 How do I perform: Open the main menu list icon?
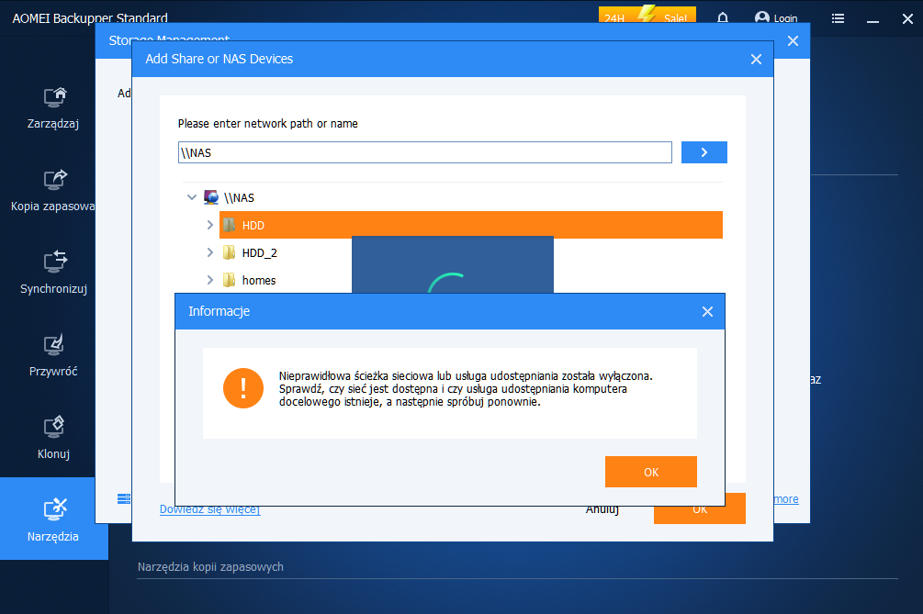pyautogui.click(x=839, y=18)
